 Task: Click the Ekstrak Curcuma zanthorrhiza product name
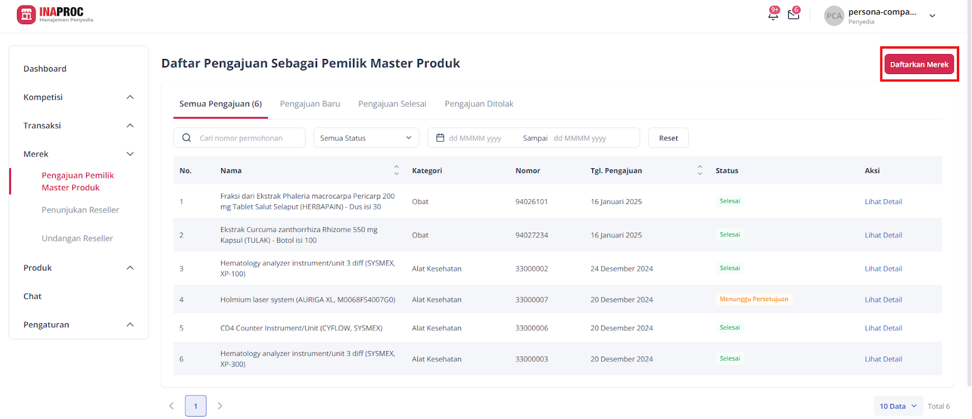(299, 235)
